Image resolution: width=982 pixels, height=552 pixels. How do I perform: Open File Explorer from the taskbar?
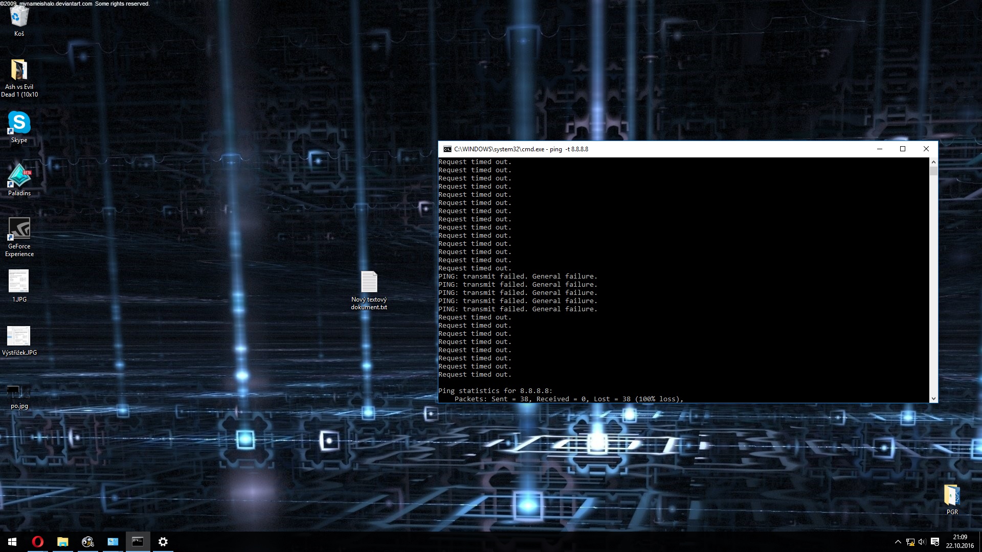62,542
